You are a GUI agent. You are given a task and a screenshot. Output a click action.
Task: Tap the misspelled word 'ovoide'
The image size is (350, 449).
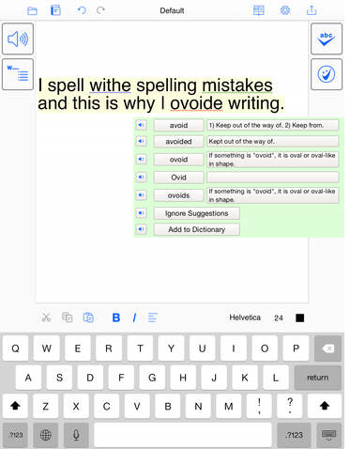(x=196, y=103)
